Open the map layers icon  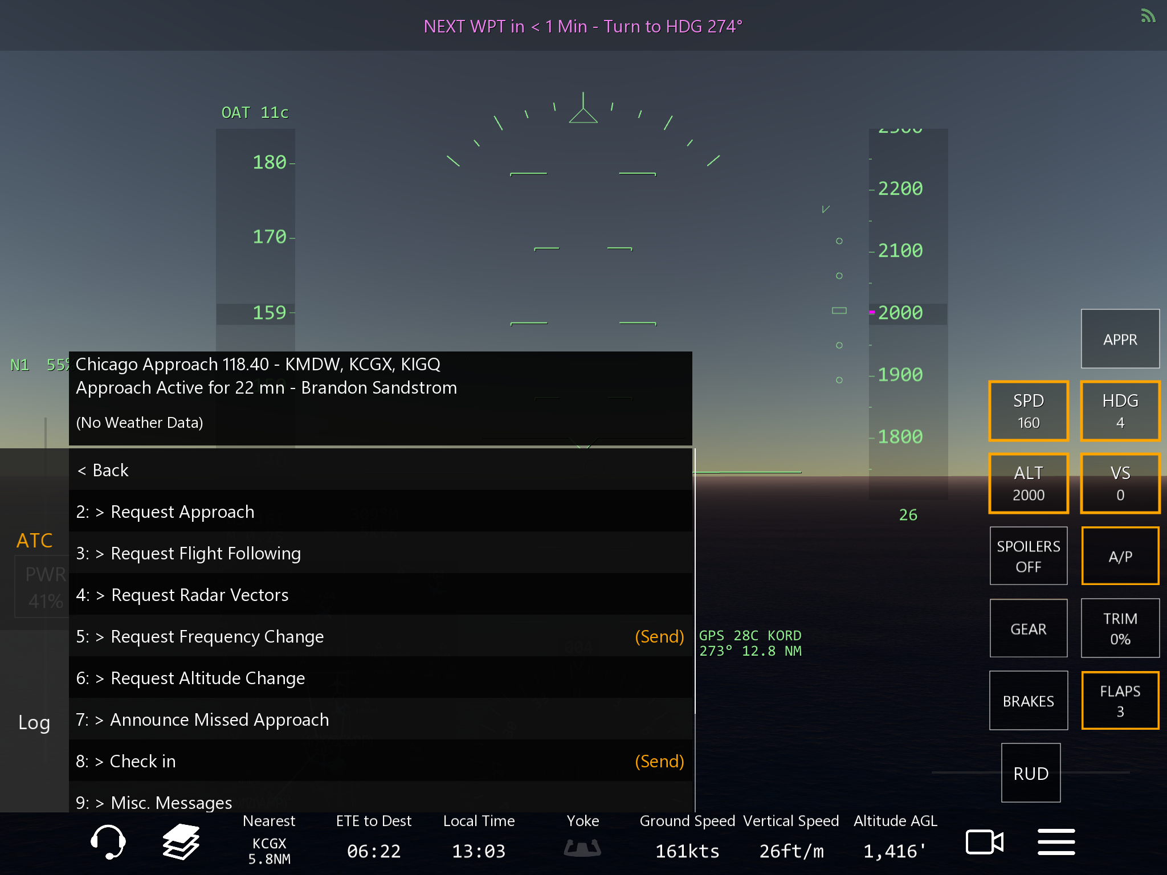coord(181,841)
